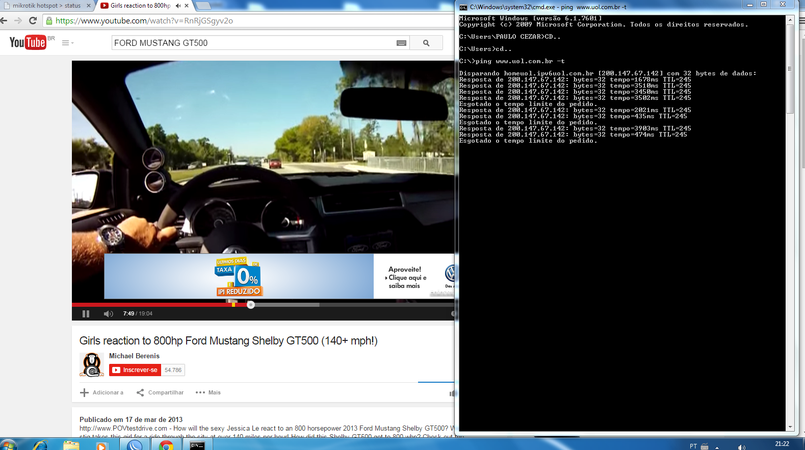The image size is (805, 450).
Task: Click ping reply line with tempo=474ms
Action: [x=573, y=135]
